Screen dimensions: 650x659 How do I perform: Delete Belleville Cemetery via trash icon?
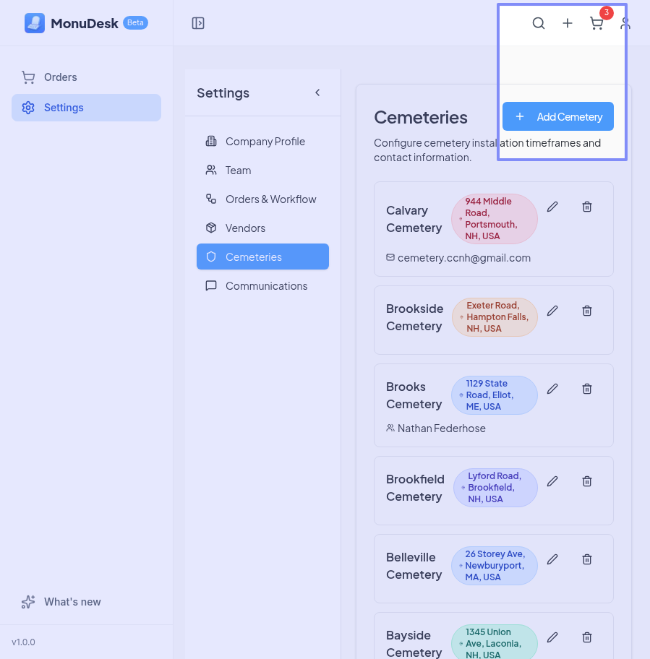(x=587, y=559)
